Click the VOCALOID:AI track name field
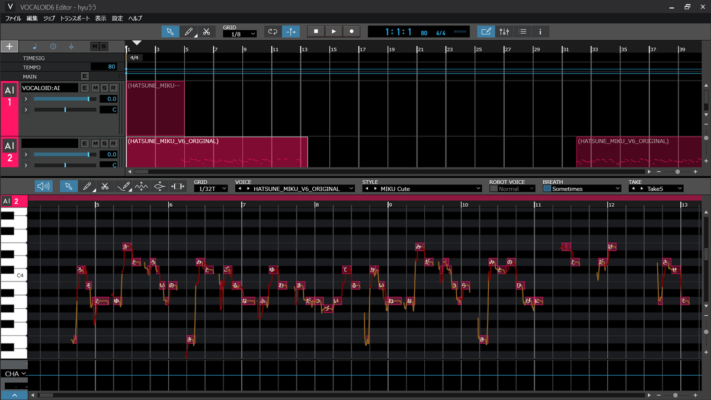This screenshot has width=711, height=400. point(49,88)
